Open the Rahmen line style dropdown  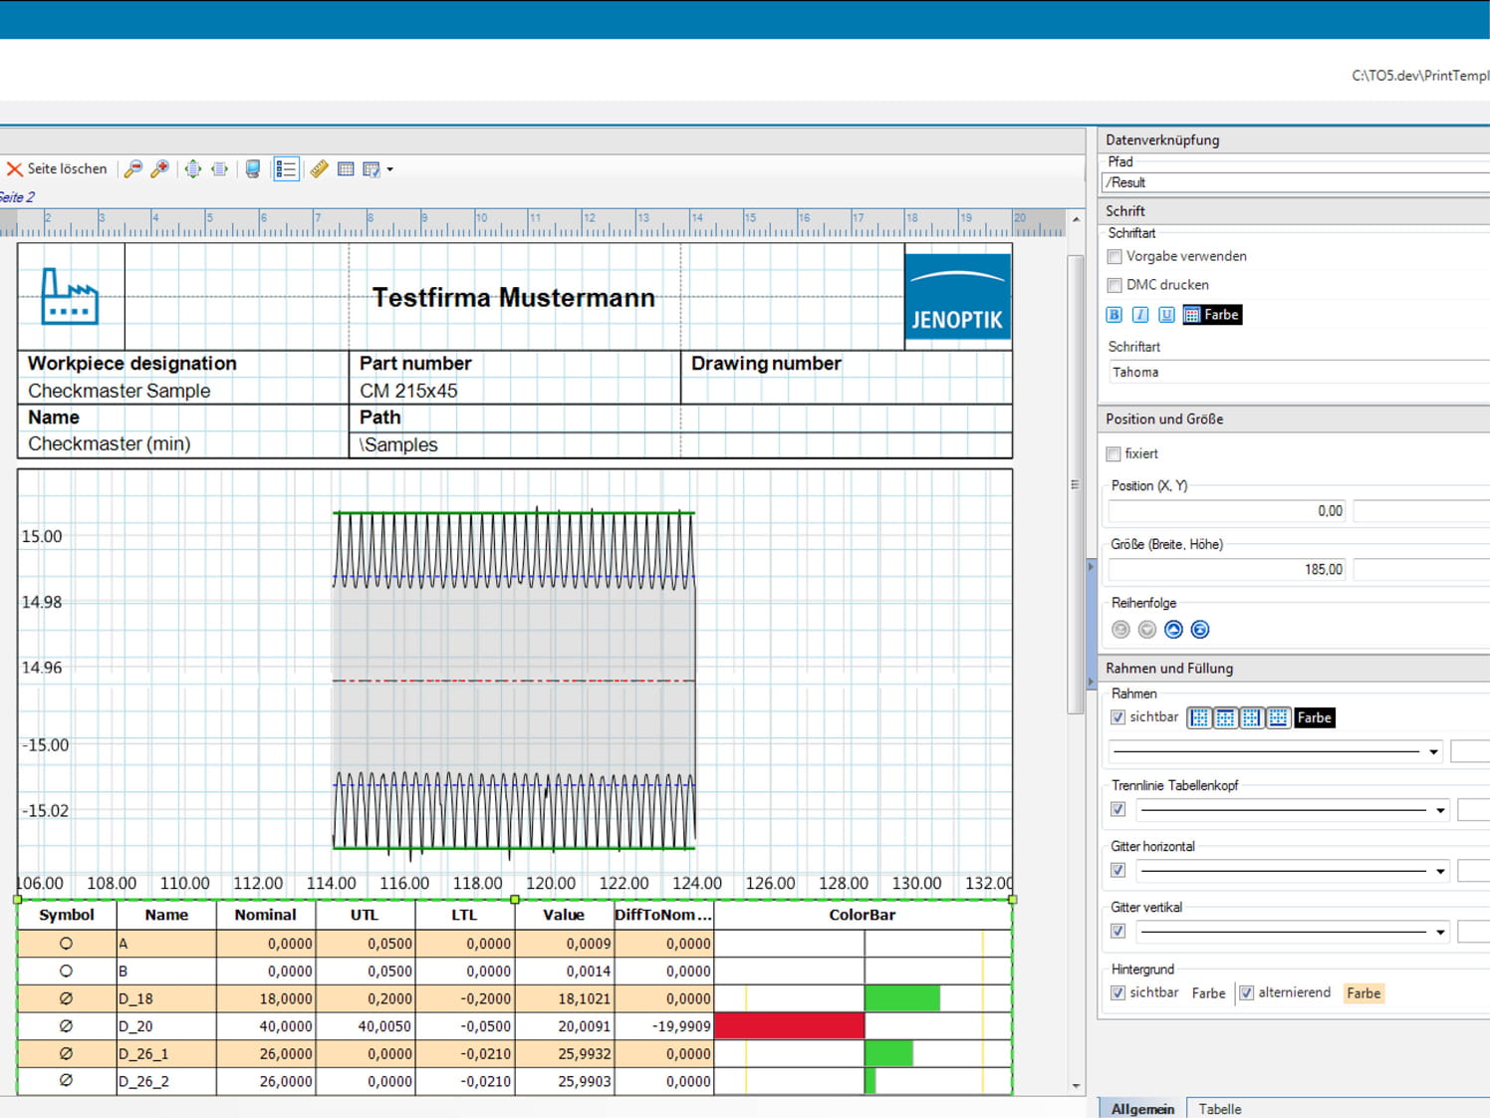coord(1433,752)
